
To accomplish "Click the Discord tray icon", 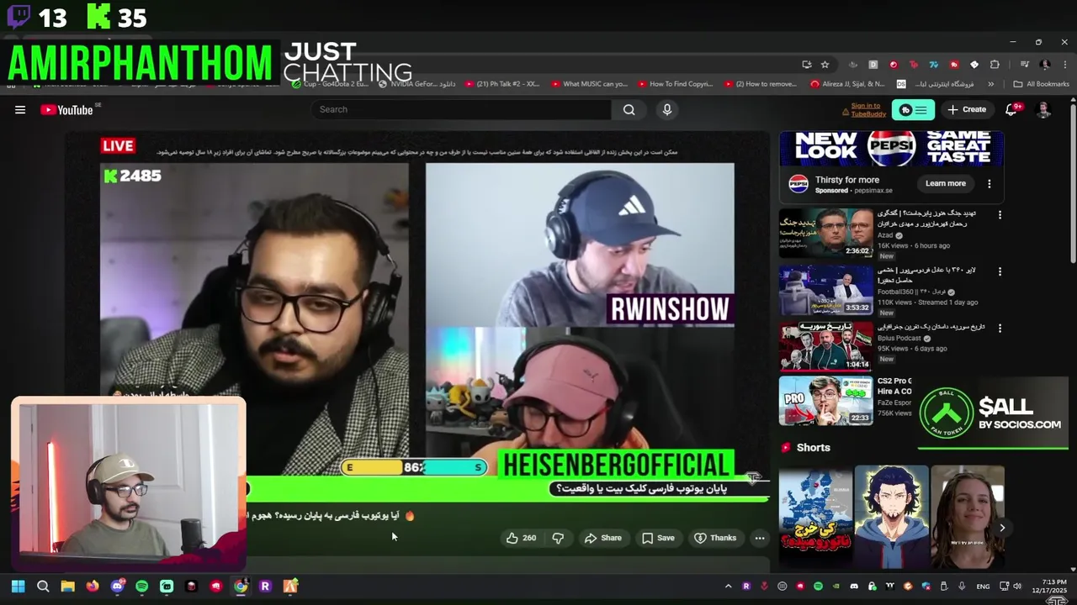I will (x=854, y=586).
